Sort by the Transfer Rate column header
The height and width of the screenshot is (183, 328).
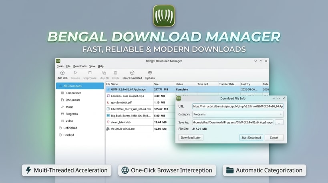[x=229, y=84]
